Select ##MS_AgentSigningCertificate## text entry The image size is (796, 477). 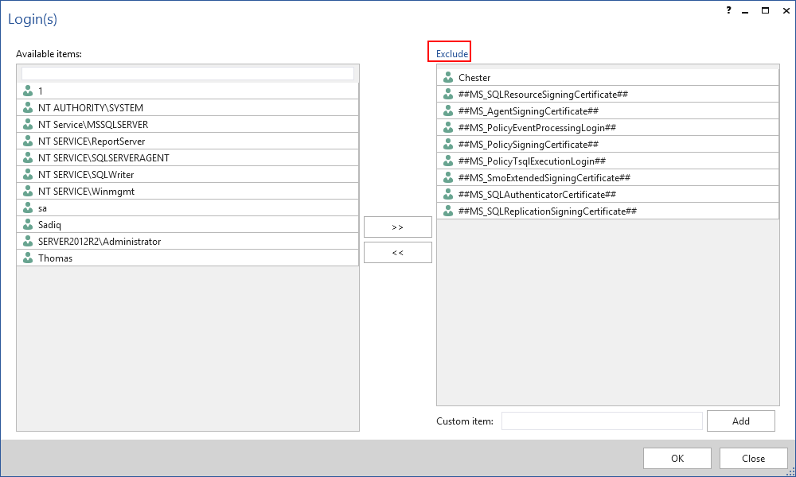529,111
